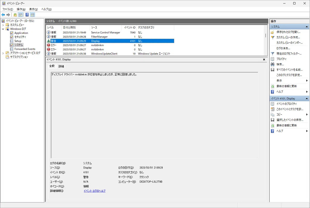
Task: Select the セキュリティ log in the tree
Action: point(20,37)
